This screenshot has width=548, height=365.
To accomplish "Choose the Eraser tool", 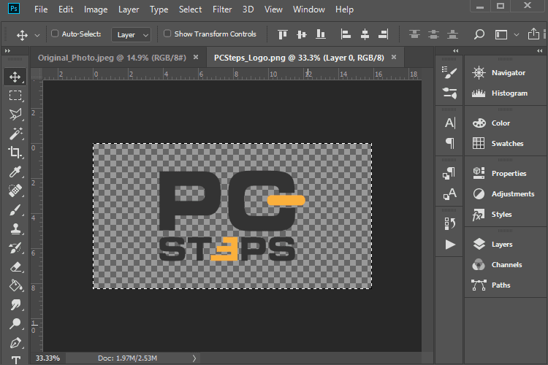I will tap(15, 267).
